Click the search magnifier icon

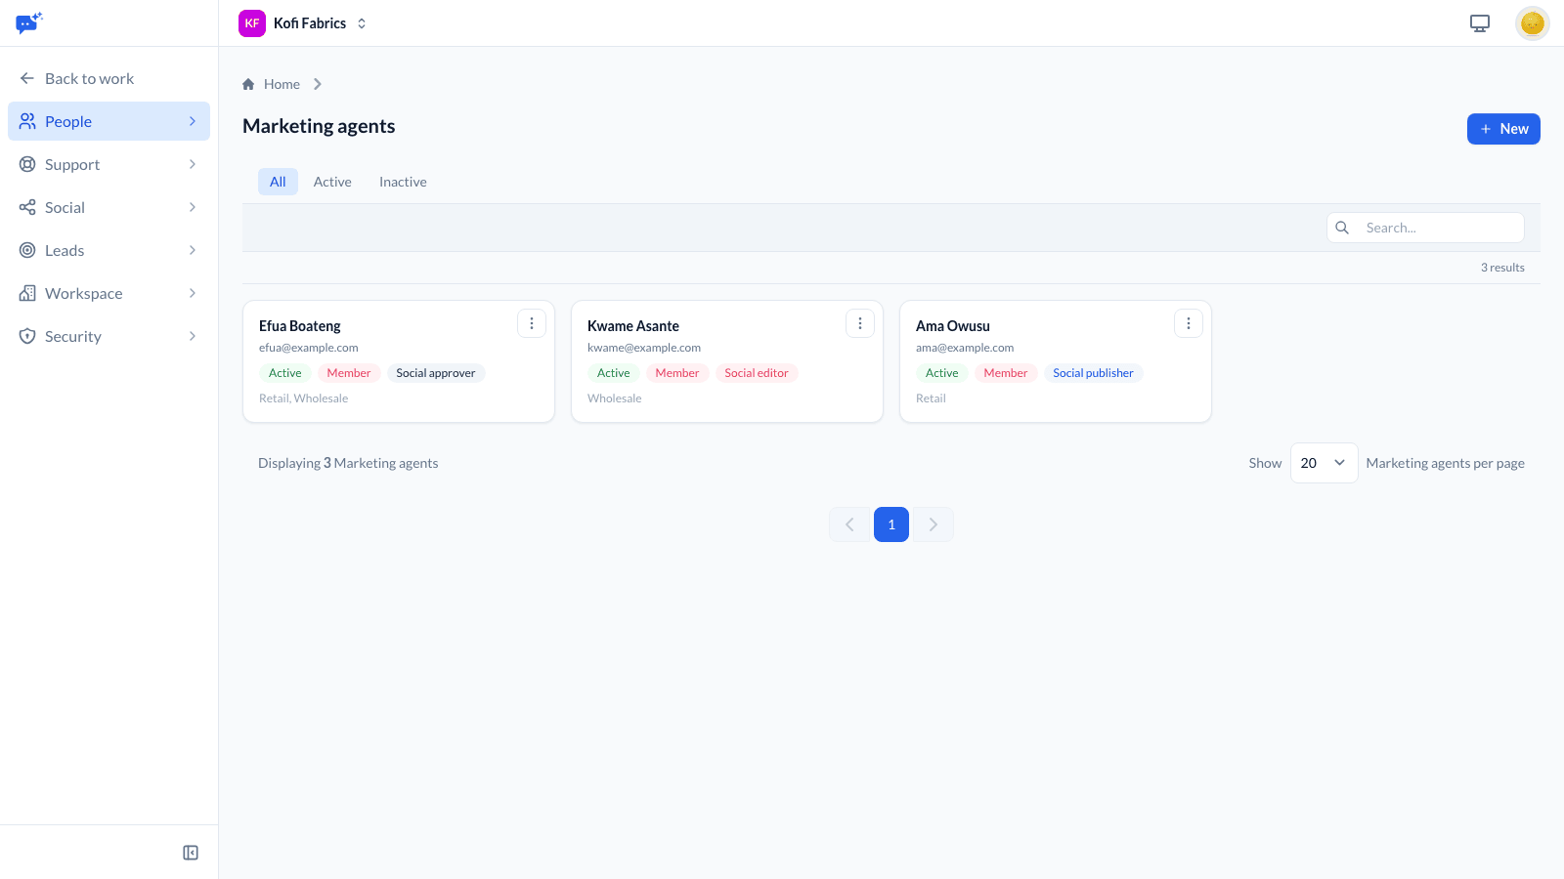click(1342, 228)
